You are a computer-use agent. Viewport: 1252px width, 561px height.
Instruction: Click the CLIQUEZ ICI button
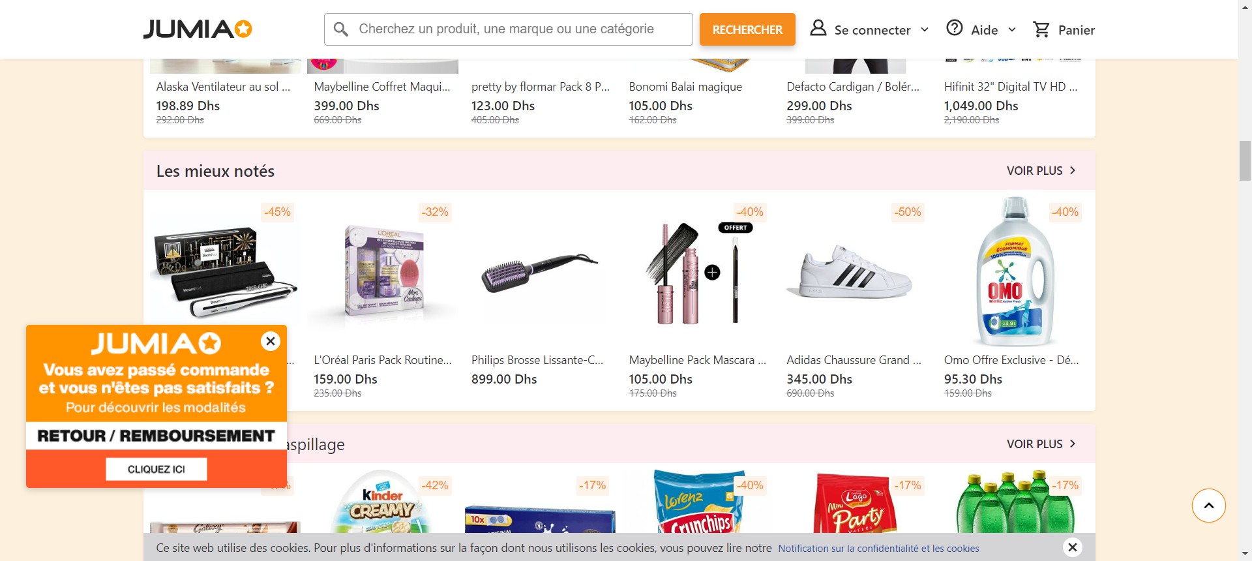(156, 469)
